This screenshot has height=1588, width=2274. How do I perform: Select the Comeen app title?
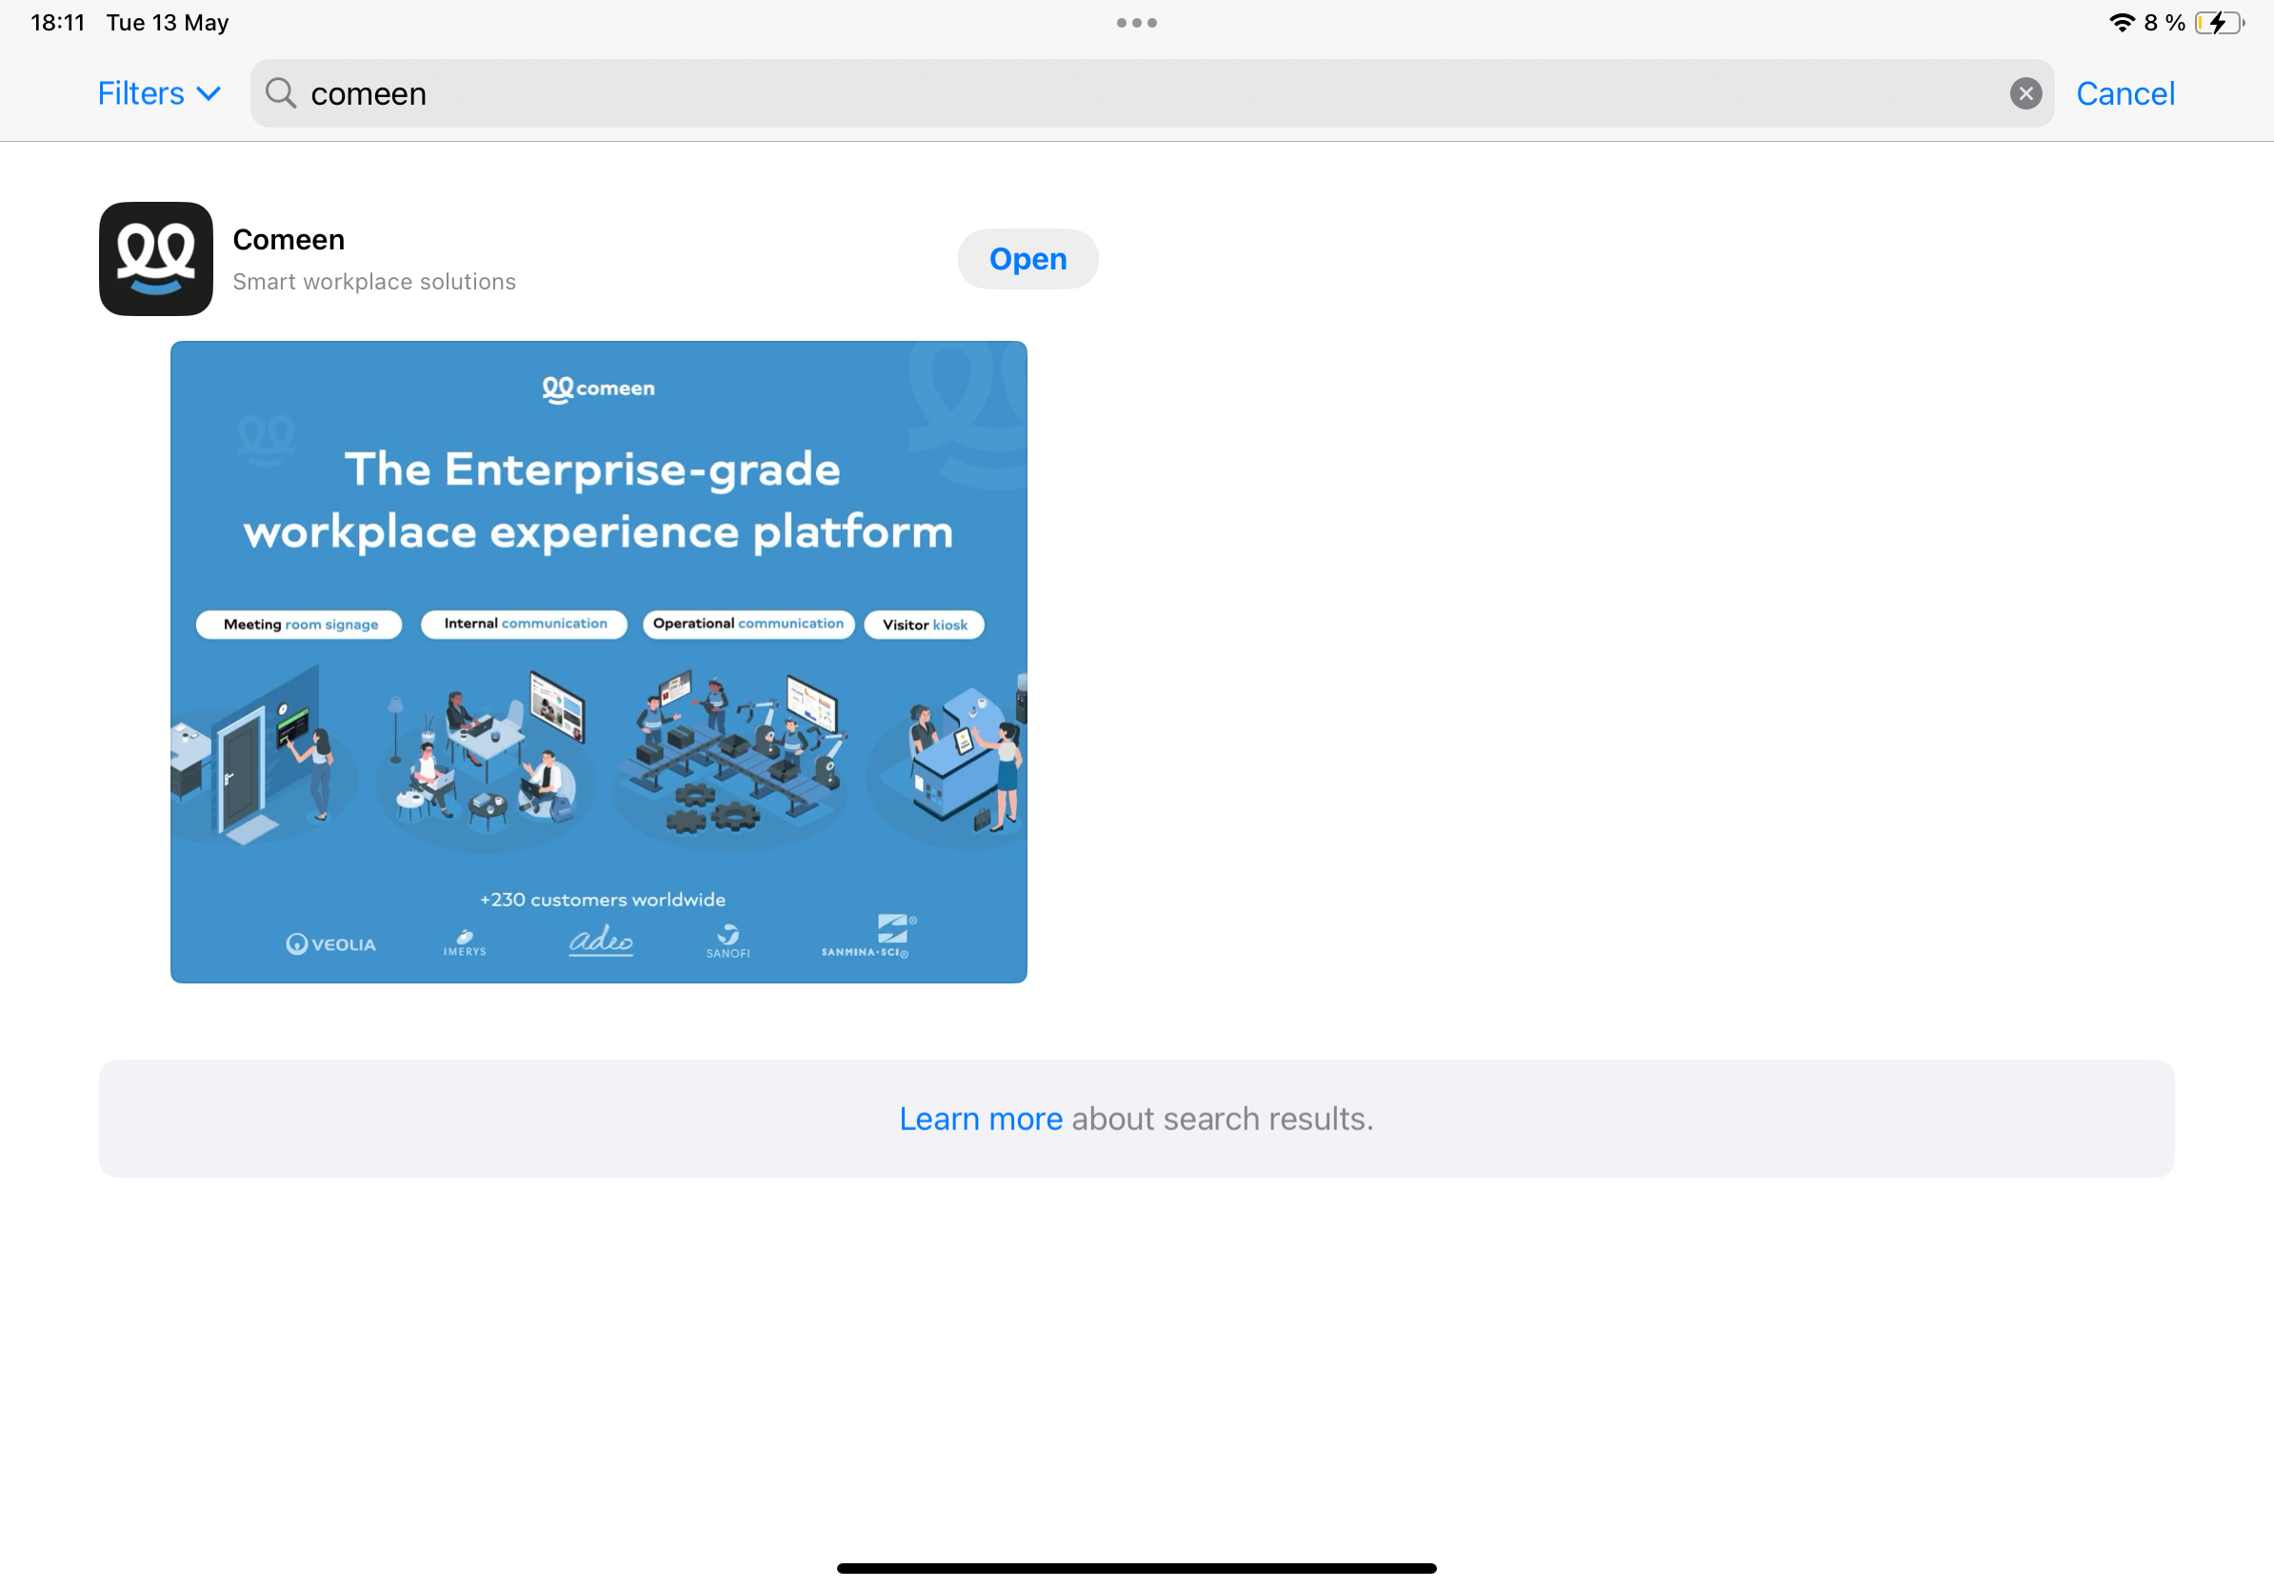289,240
